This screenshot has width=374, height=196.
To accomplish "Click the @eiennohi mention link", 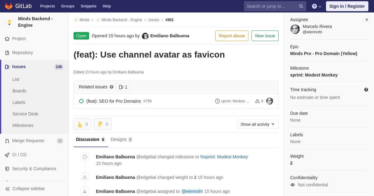I will click(192, 191).
